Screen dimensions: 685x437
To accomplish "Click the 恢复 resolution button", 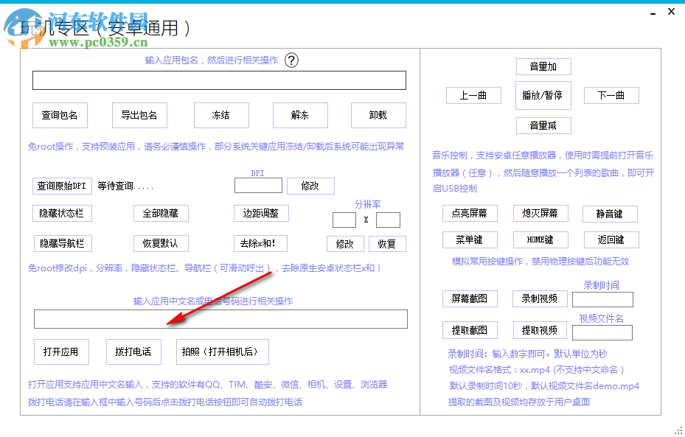I will [x=387, y=244].
